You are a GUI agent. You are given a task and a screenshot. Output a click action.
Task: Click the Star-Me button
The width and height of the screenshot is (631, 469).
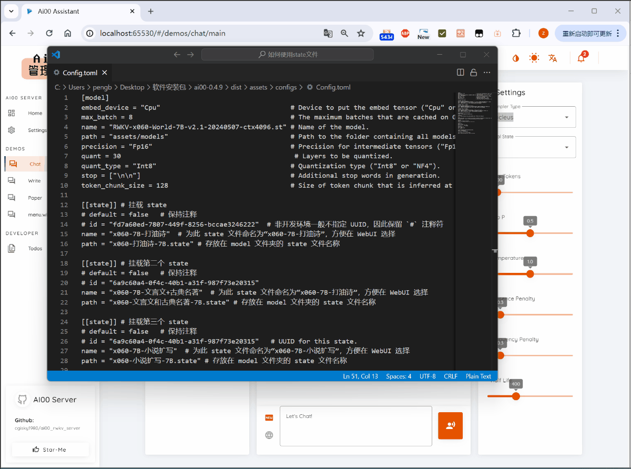[50, 449]
